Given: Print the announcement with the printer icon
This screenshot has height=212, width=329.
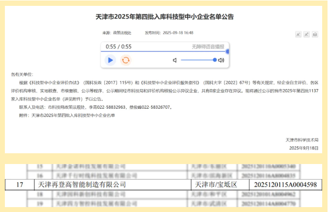Looking at the screenshot, I should point(315,34).
